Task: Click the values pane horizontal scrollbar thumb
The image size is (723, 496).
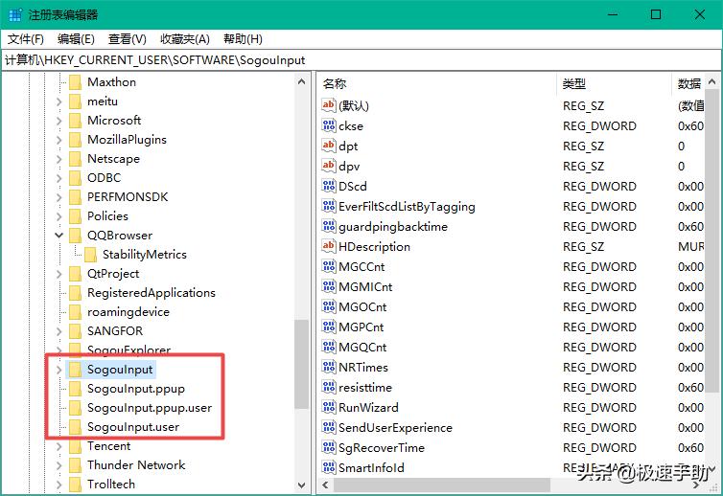Action: [x=442, y=485]
